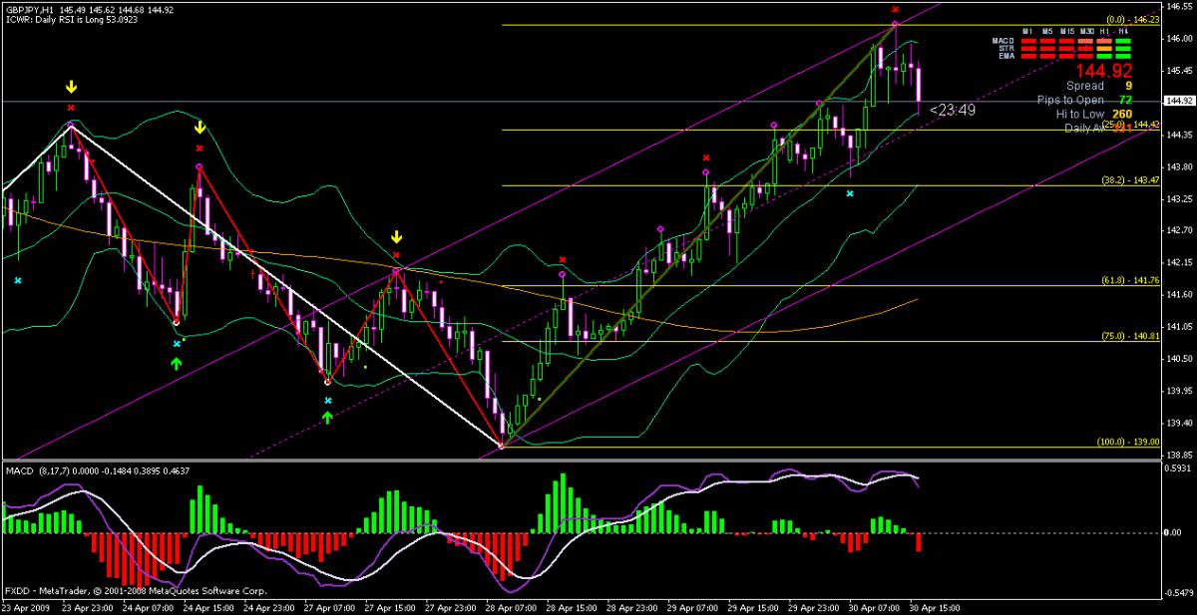Screen dimensions: 1197x615
Task: Click the rightmost yellow down arrow signal
Action: coord(396,237)
